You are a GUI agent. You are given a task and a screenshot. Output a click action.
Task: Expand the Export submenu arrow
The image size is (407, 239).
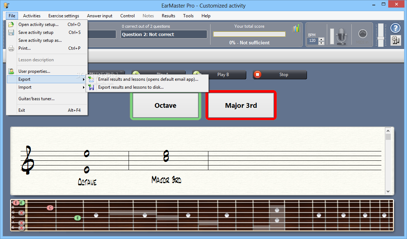point(83,79)
